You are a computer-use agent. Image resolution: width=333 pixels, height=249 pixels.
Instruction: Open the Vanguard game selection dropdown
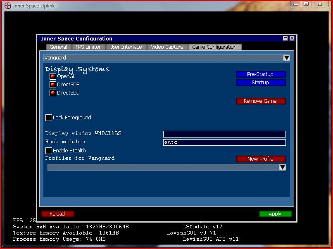[287, 57]
